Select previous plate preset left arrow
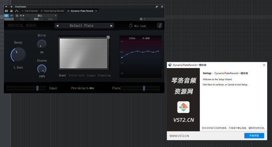272x147 pixels. (57, 26)
